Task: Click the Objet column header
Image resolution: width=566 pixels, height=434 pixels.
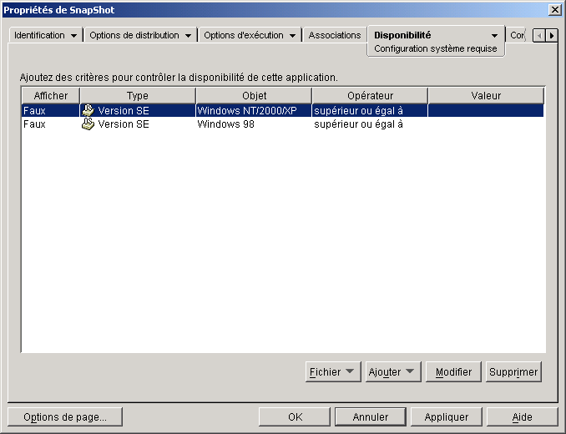Action: [254, 96]
